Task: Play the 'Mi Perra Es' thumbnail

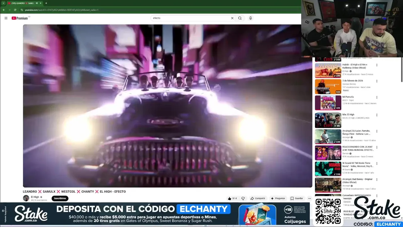Action: click(328, 103)
